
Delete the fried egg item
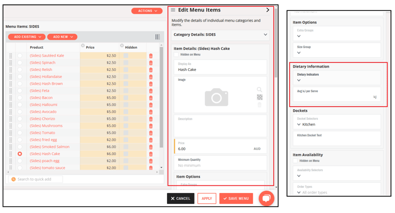click(150, 140)
